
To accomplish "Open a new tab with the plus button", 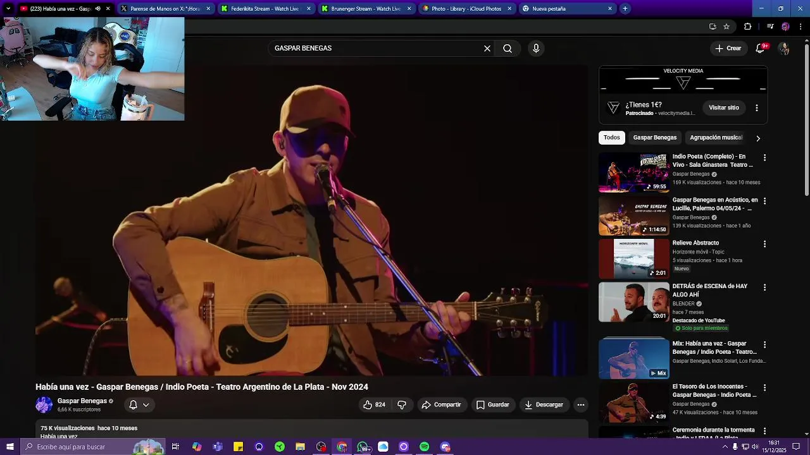I will [625, 9].
